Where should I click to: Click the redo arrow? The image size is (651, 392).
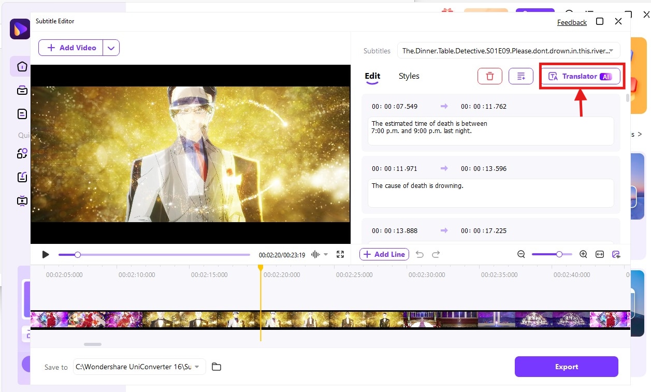(436, 254)
